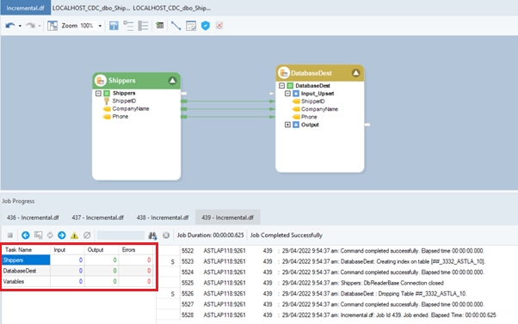Image resolution: width=518 pixels, height=324 pixels.
Task: Go to previous job with blue left arrow
Action: point(26,235)
